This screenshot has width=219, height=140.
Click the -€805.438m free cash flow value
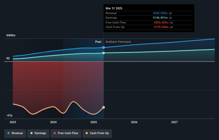161,22
